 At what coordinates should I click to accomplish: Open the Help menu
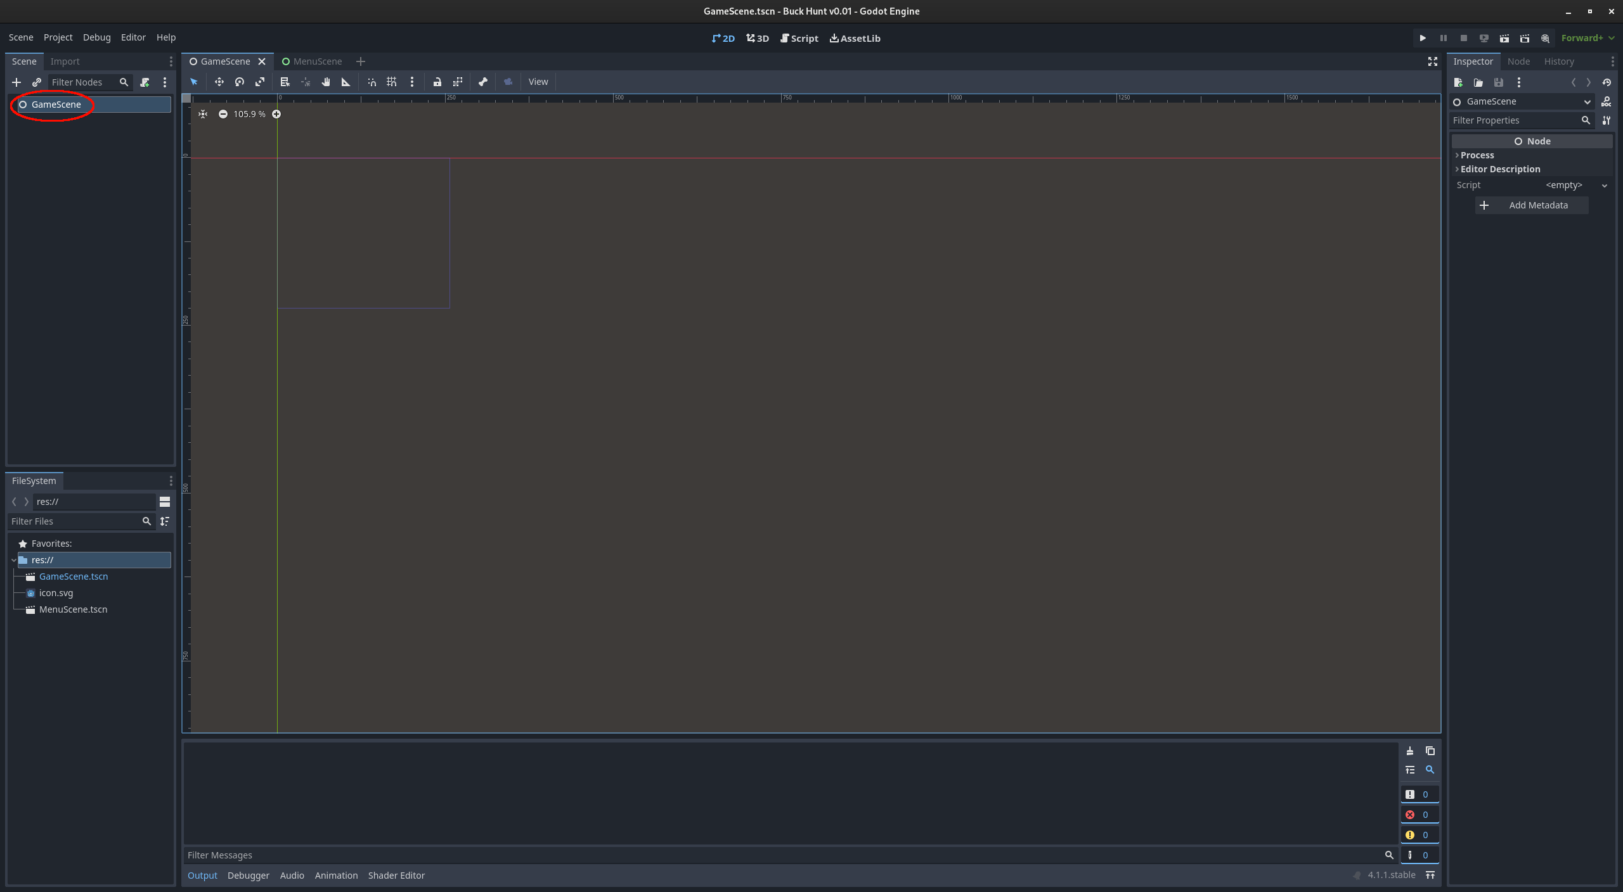pyautogui.click(x=166, y=37)
